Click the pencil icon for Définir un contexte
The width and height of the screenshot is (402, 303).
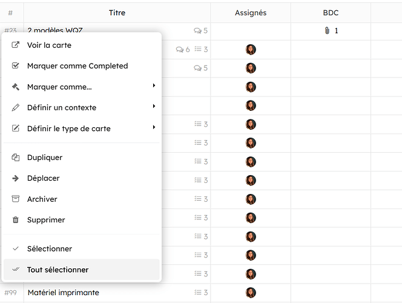point(16,107)
